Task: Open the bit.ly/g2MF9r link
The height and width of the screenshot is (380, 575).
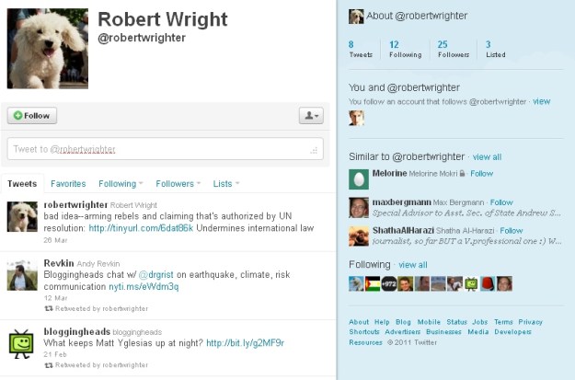Action: (245, 343)
